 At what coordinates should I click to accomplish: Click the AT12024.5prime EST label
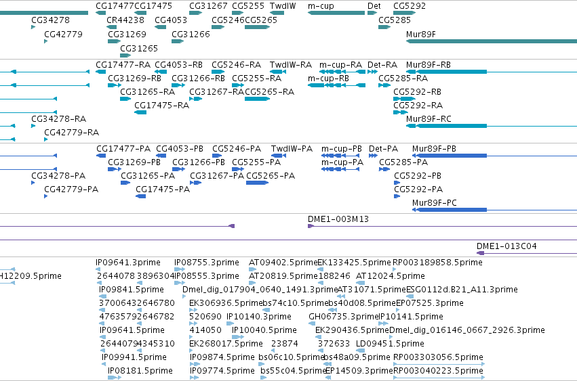tap(391, 276)
